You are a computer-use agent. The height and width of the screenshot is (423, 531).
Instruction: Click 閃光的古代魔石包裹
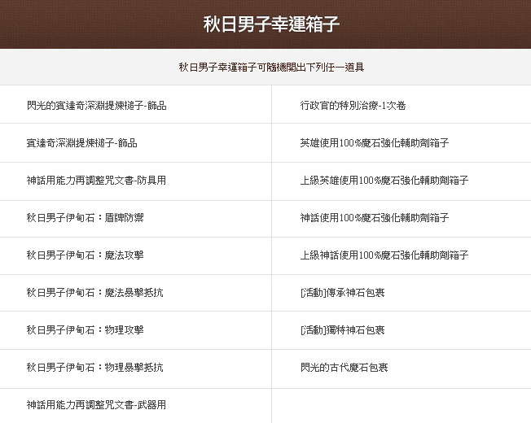(344, 368)
